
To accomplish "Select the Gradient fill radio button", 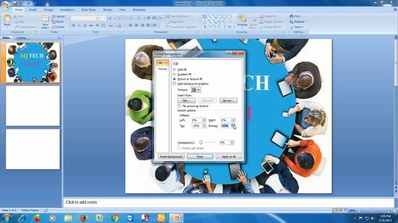I will click(174, 74).
